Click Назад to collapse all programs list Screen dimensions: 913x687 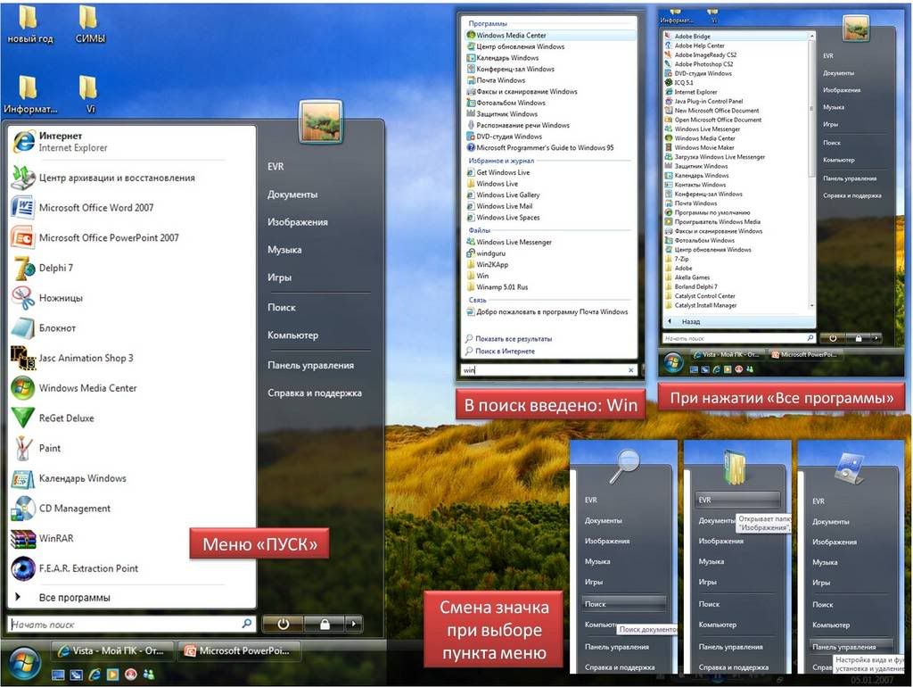point(690,321)
